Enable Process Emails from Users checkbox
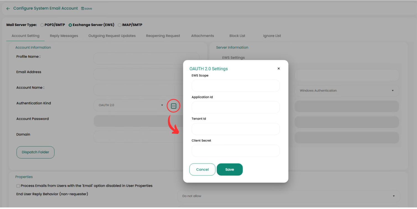The image size is (417, 209). (x=18, y=186)
